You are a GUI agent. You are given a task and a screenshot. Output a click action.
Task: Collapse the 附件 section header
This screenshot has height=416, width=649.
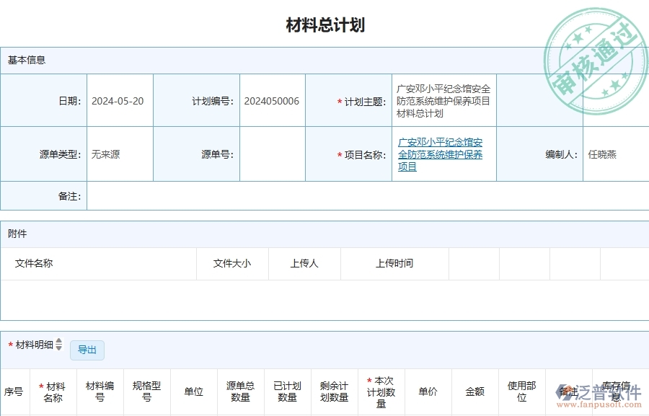pos(15,234)
